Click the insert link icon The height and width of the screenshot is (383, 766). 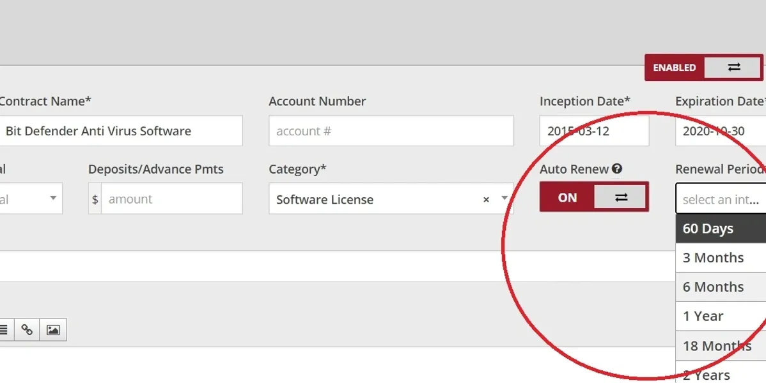(26, 329)
